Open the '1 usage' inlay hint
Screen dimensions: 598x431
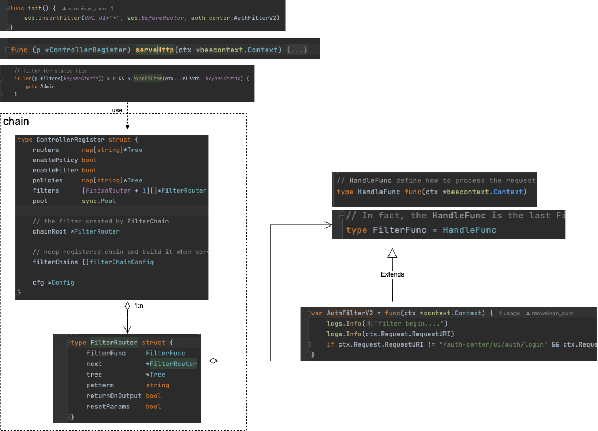coord(510,313)
